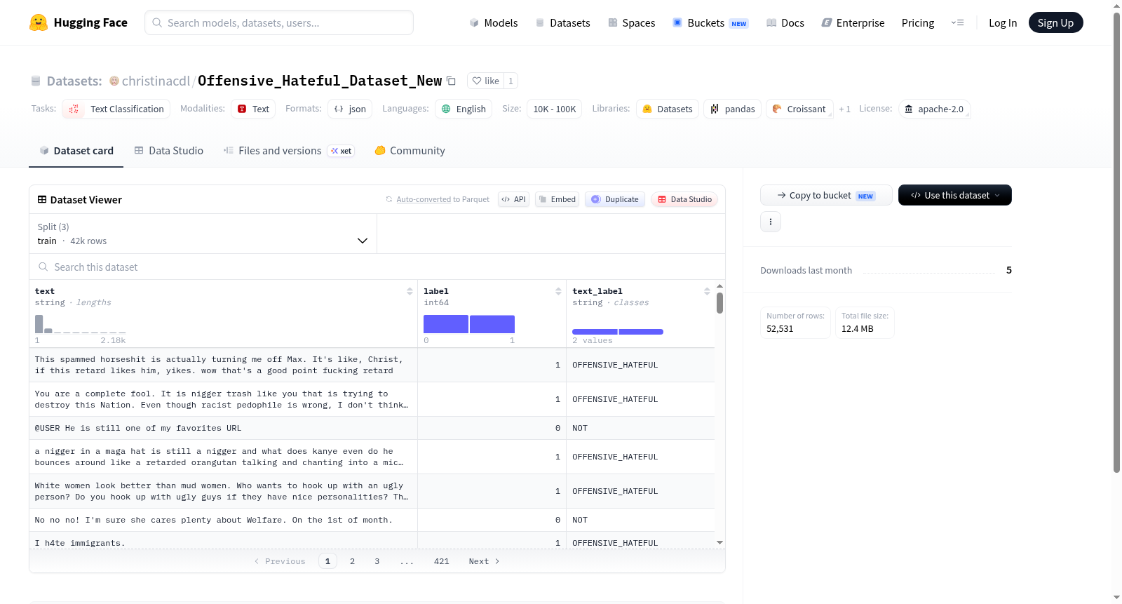Show additional libraries with +1
The width and height of the screenshot is (1122, 604).
coord(844,109)
